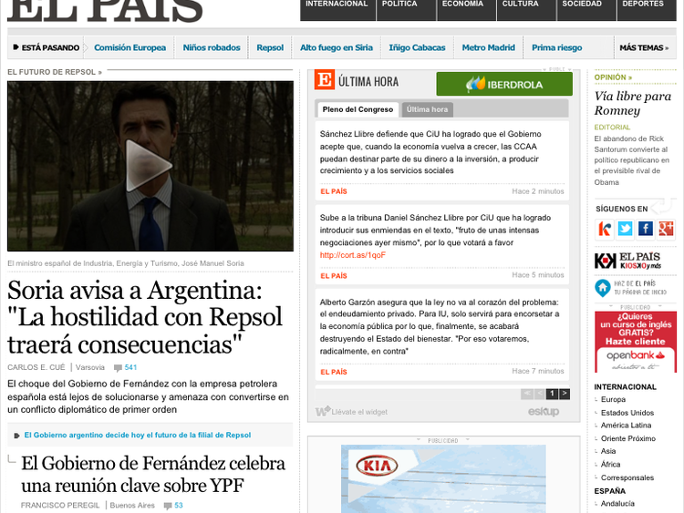
Task: Open Andalucía in sidebar list
Action: (x=617, y=503)
